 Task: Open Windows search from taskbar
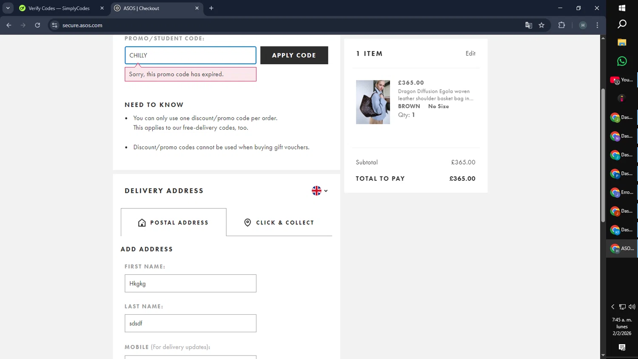pyautogui.click(x=622, y=24)
